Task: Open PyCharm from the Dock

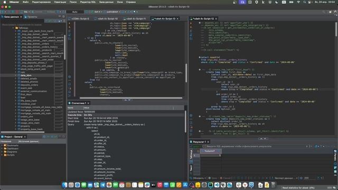Action: pos(210,185)
